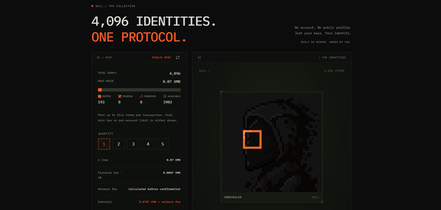Click NULL in the top breadcrumb
The height and width of the screenshot is (210, 441).
99,6
